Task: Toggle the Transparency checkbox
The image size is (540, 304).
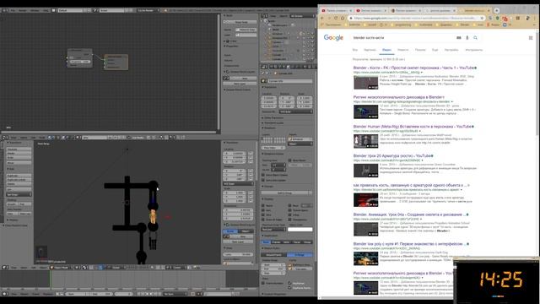Action: point(290,220)
